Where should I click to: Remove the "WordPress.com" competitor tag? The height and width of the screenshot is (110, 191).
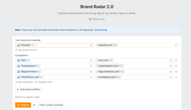(41, 77)
